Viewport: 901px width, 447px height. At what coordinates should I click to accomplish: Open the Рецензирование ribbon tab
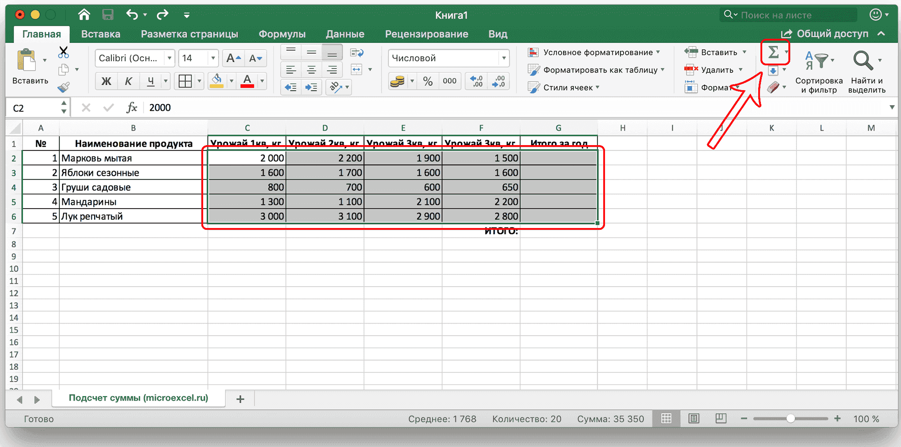click(x=426, y=34)
